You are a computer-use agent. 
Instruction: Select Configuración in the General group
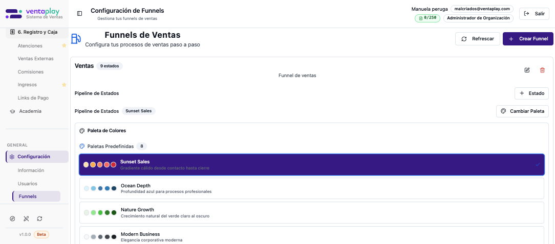(37, 157)
